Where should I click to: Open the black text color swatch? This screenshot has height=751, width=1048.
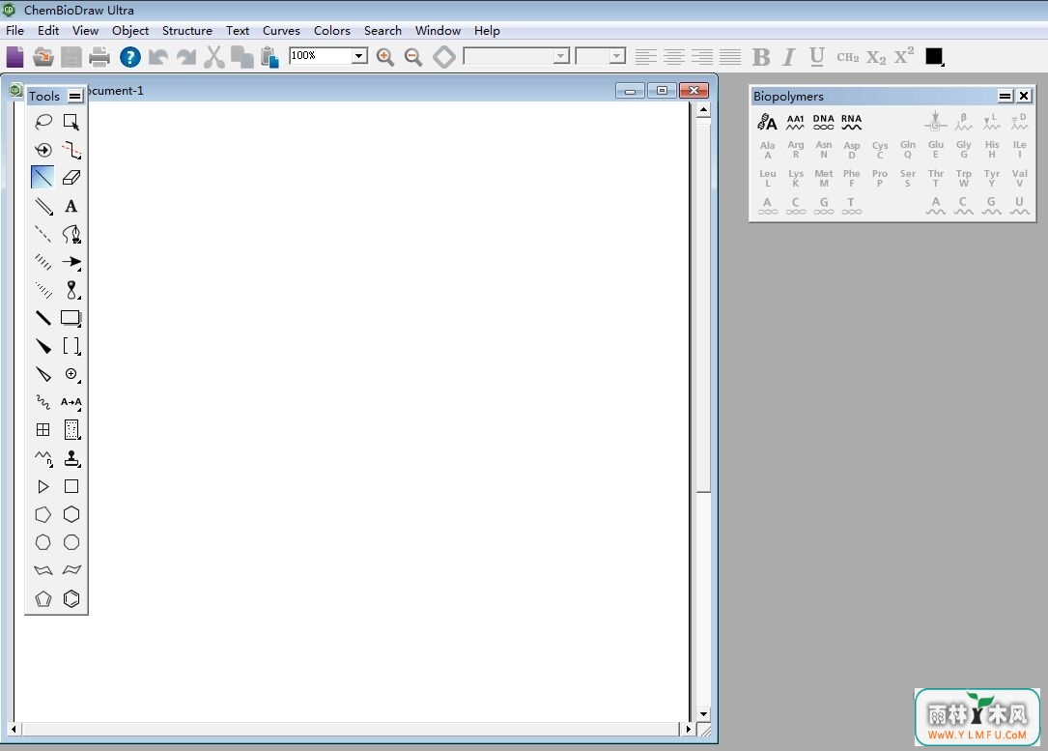pos(934,57)
